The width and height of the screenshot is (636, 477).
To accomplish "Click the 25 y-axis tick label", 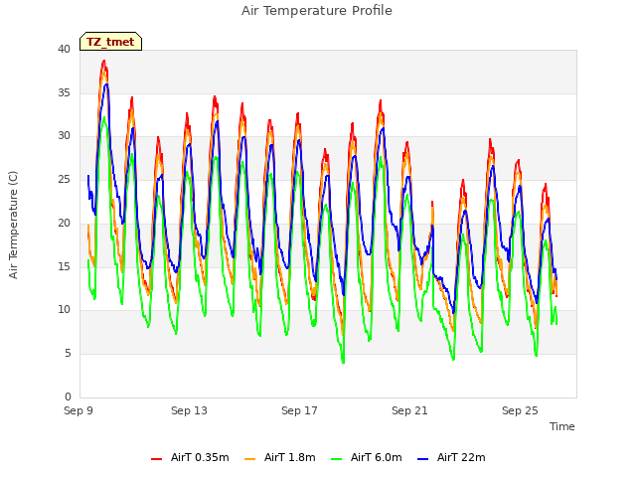I will tap(64, 179).
